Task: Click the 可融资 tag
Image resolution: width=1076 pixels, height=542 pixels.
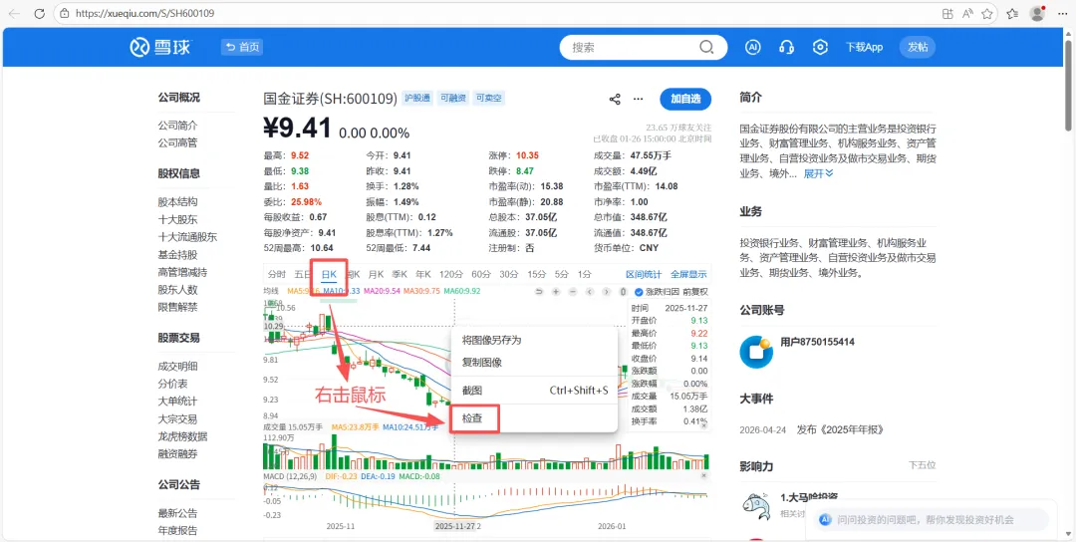Action: (453, 99)
